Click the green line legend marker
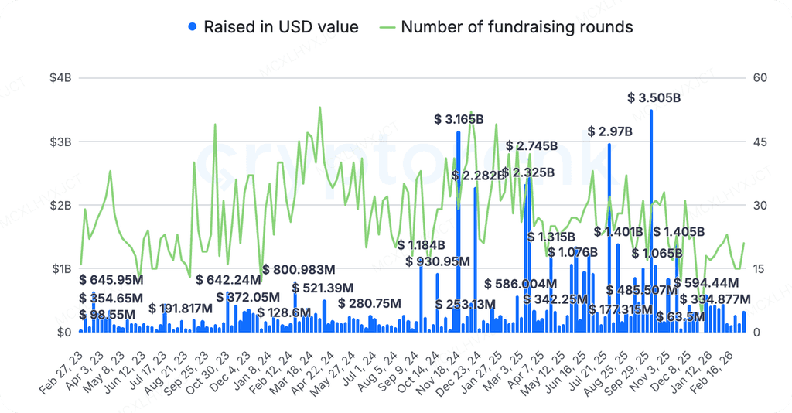Image resolution: width=792 pixels, height=413 pixels. [x=387, y=27]
